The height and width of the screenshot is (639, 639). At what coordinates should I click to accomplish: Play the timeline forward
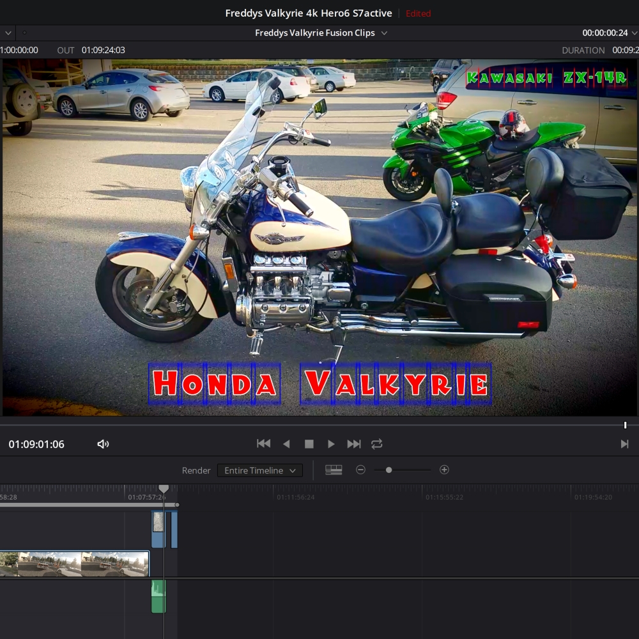click(331, 444)
